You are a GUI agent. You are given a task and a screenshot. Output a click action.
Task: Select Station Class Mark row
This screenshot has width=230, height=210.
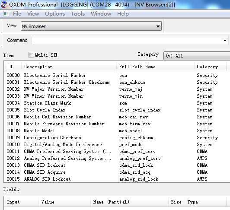[117, 103]
